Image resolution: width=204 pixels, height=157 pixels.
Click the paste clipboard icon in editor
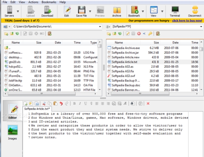pos(55,103)
